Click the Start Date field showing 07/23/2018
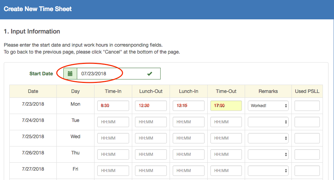Image resolution: width=334 pixels, height=180 pixels. [x=111, y=74]
